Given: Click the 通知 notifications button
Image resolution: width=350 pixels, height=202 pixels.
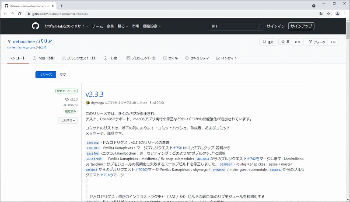Looking at the screenshot, I should pyautogui.click(x=268, y=42).
